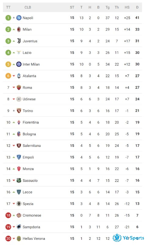147x245 pixels.
Task: Click the Milan club crest
Action: tap(19, 29)
